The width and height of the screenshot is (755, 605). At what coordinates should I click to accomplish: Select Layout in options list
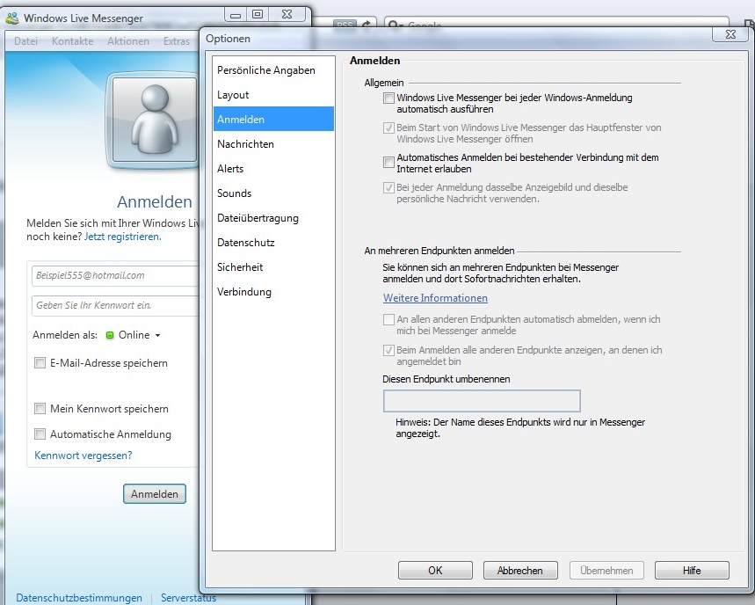pyautogui.click(x=273, y=95)
